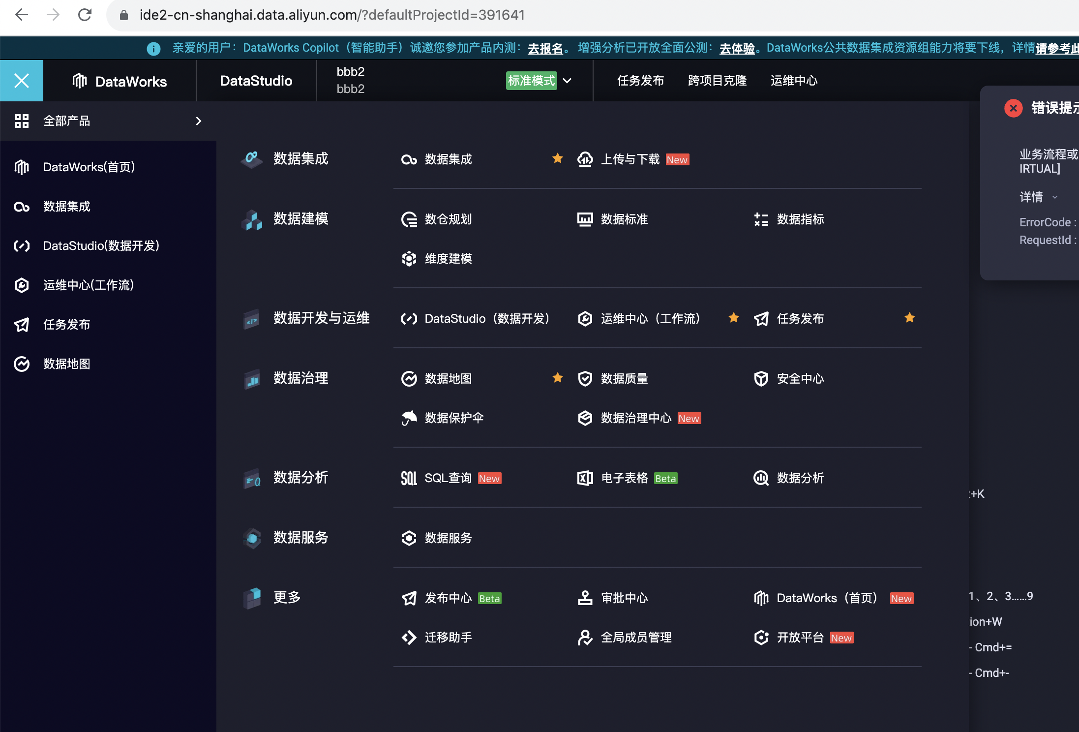Click 更多 category heading

click(287, 597)
